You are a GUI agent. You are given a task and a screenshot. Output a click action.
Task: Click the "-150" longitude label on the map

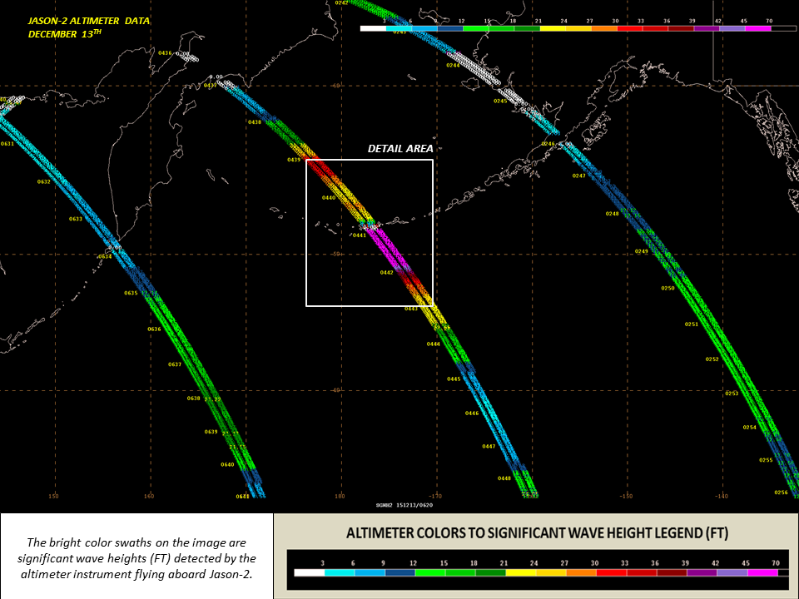626,496
